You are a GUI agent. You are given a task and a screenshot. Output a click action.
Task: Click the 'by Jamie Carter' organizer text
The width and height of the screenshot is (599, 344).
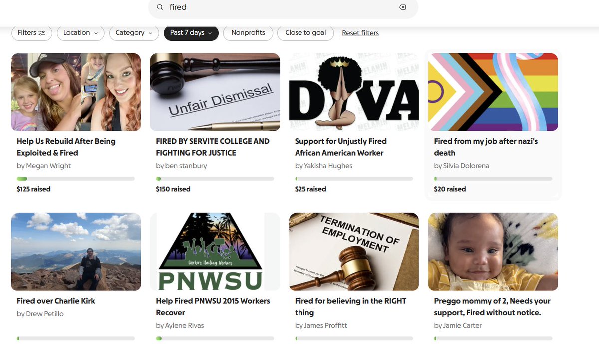click(x=459, y=326)
